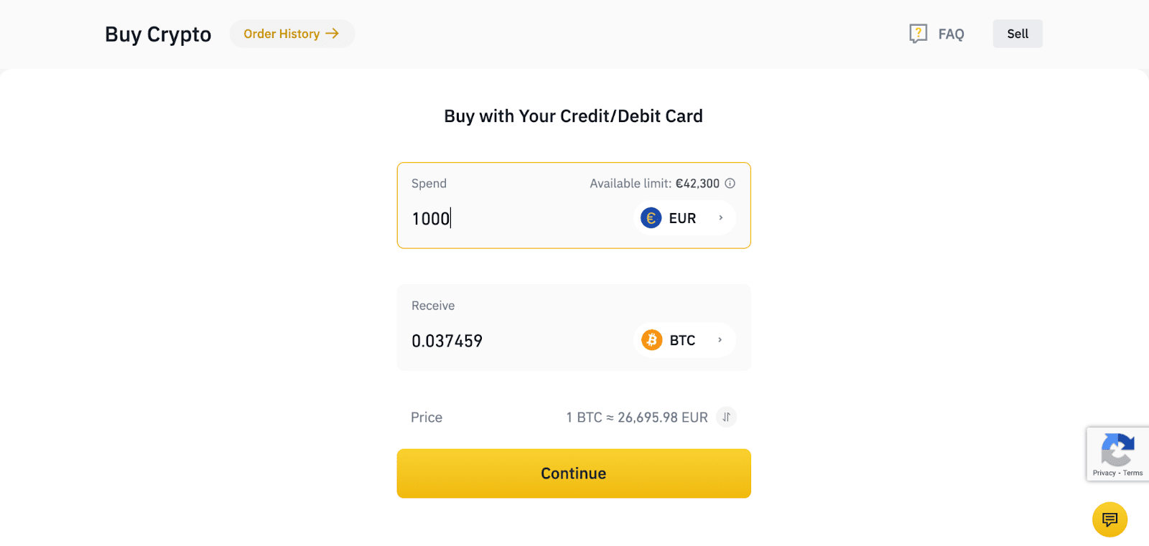Click the EUR euro currency icon
The image size is (1149, 546).
[x=651, y=217]
